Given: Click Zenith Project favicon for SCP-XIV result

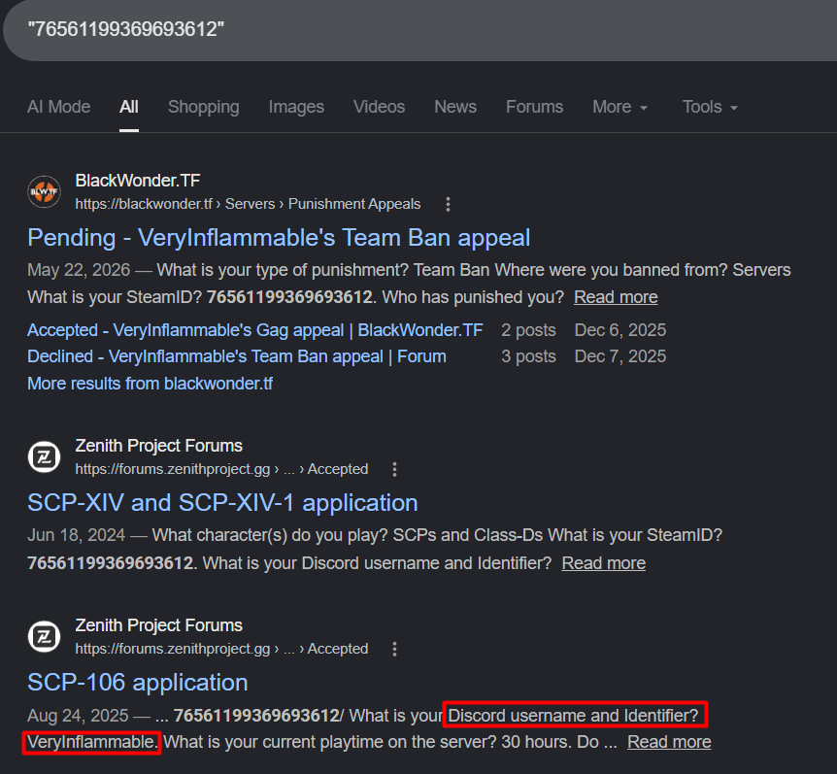Looking at the screenshot, I should [45, 457].
